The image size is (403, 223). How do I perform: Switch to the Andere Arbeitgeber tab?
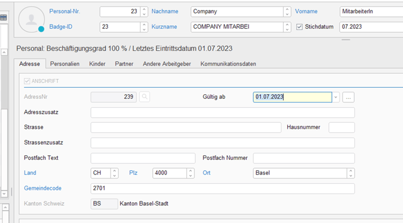167,64
